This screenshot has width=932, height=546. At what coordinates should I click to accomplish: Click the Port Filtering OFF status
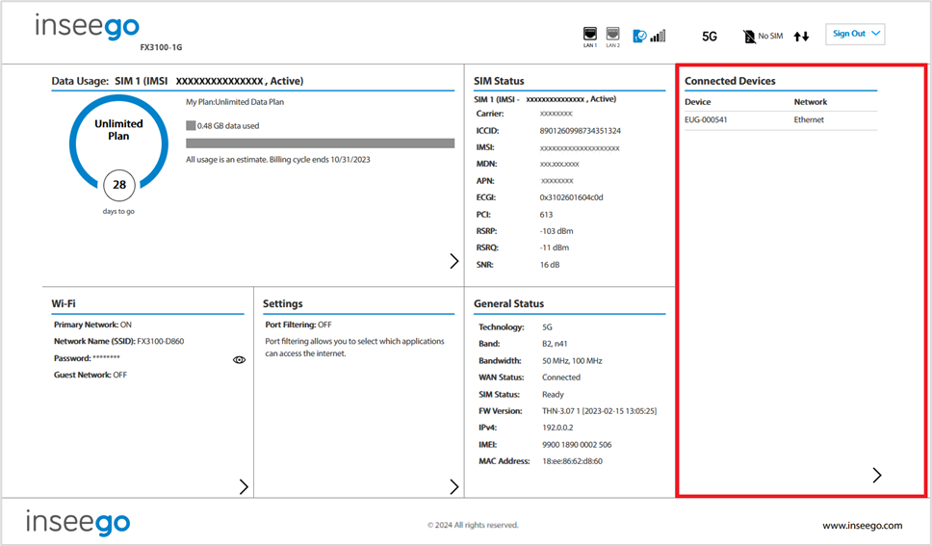coord(324,325)
